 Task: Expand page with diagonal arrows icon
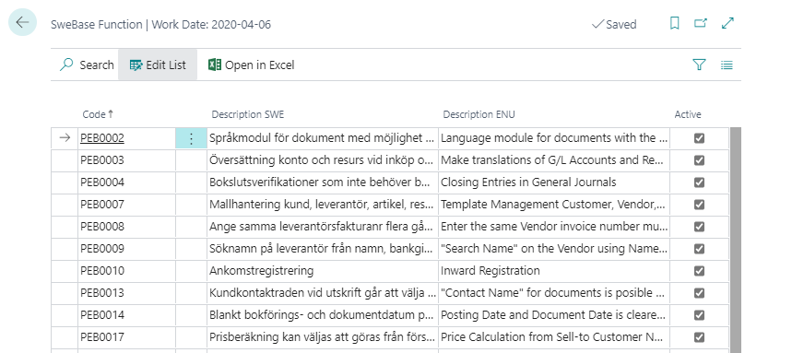(727, 23)
